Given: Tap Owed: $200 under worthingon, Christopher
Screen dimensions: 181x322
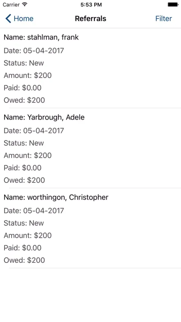Looking at the screenshot, I should pos(24,260).
